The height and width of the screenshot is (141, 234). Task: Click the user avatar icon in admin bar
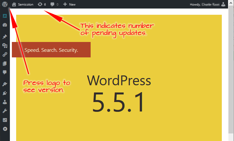(x=223, y=4)
